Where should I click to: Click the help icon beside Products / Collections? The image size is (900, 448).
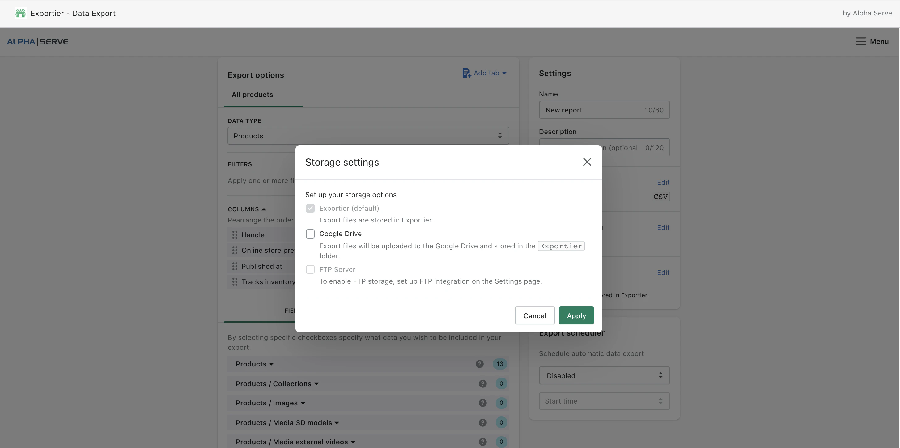click(482, 383)
